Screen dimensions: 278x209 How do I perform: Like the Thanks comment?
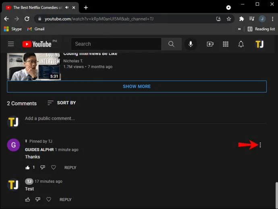27,168
